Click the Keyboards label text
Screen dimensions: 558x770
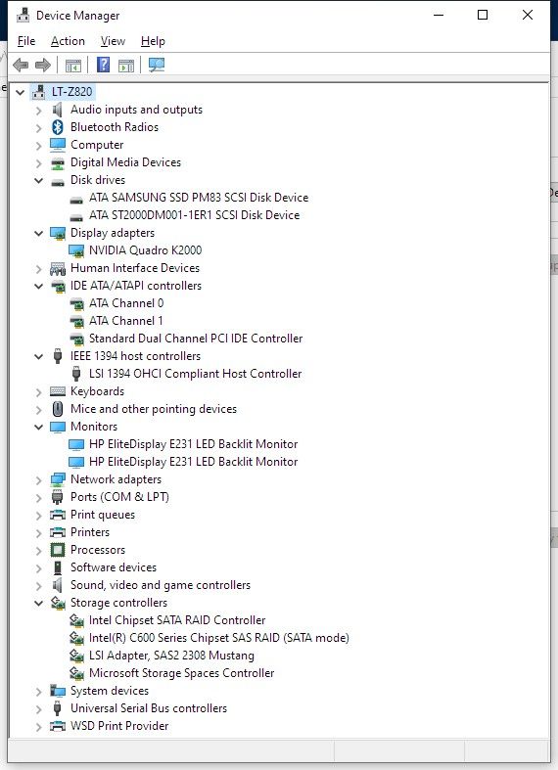[x=97, y=391]
